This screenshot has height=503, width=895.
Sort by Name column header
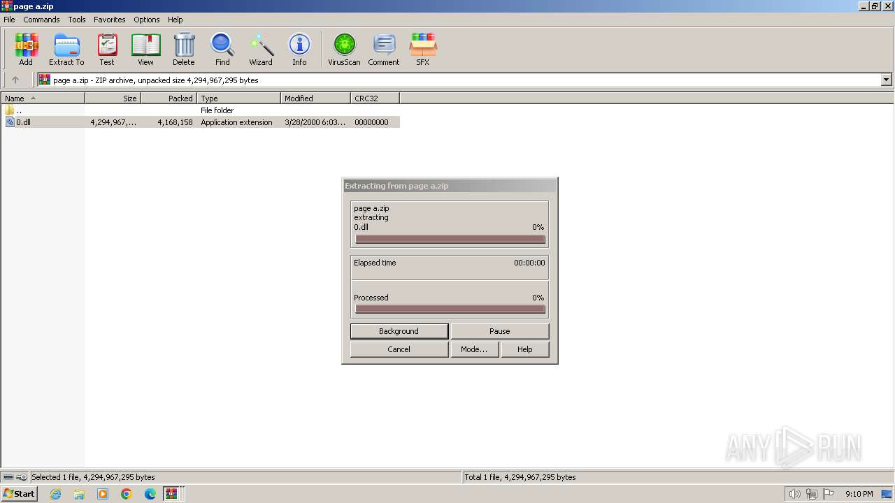[43, 99]
